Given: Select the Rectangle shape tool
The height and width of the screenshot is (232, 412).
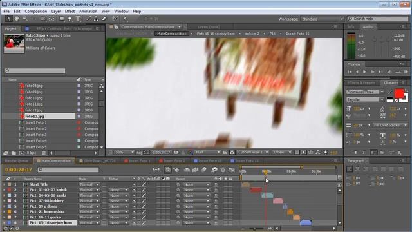Looking at the screenshot, I should point(62,19).
